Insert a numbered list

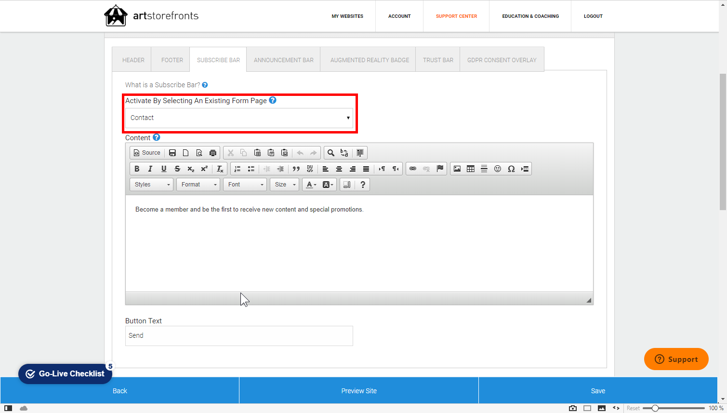(x=238, y=169)
